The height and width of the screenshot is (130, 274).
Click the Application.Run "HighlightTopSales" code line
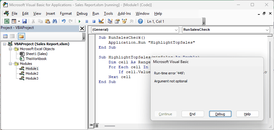tap(152, 42)
